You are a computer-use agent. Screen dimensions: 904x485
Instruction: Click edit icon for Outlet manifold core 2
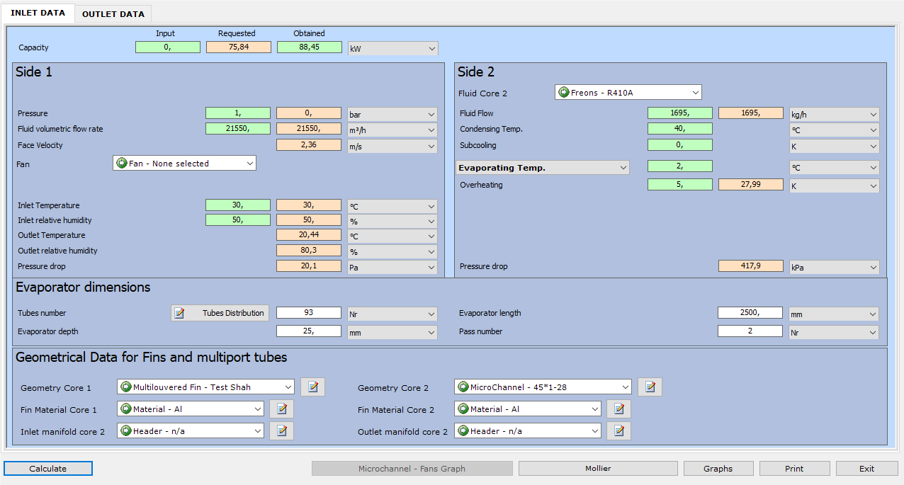coord(618,431)
